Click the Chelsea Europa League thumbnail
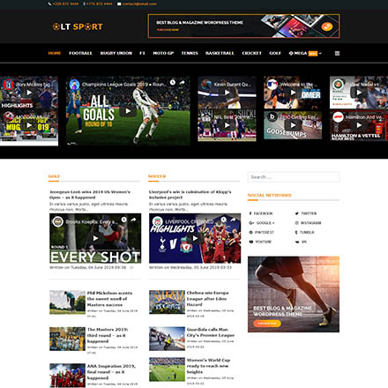This screenshot has height=388, width=388. (167, 302)
